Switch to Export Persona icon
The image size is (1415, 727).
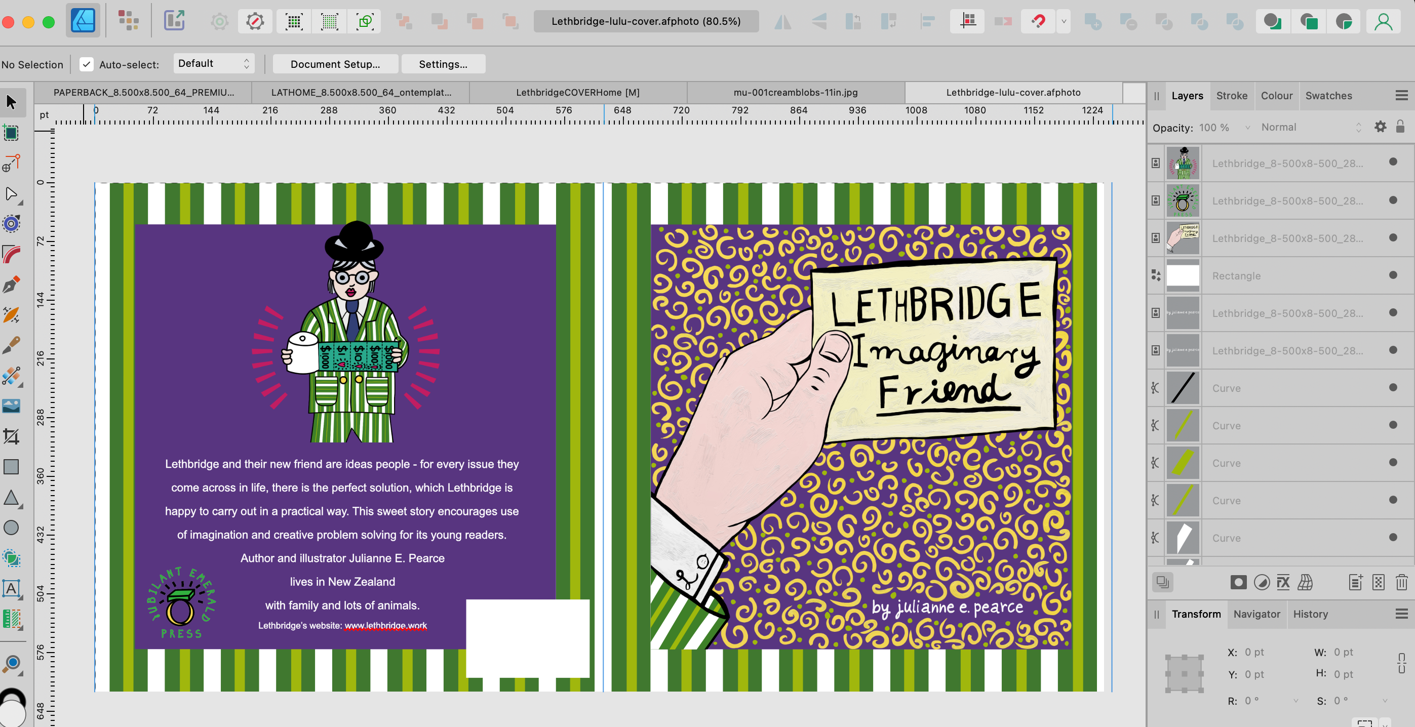(x=174, y=21)
